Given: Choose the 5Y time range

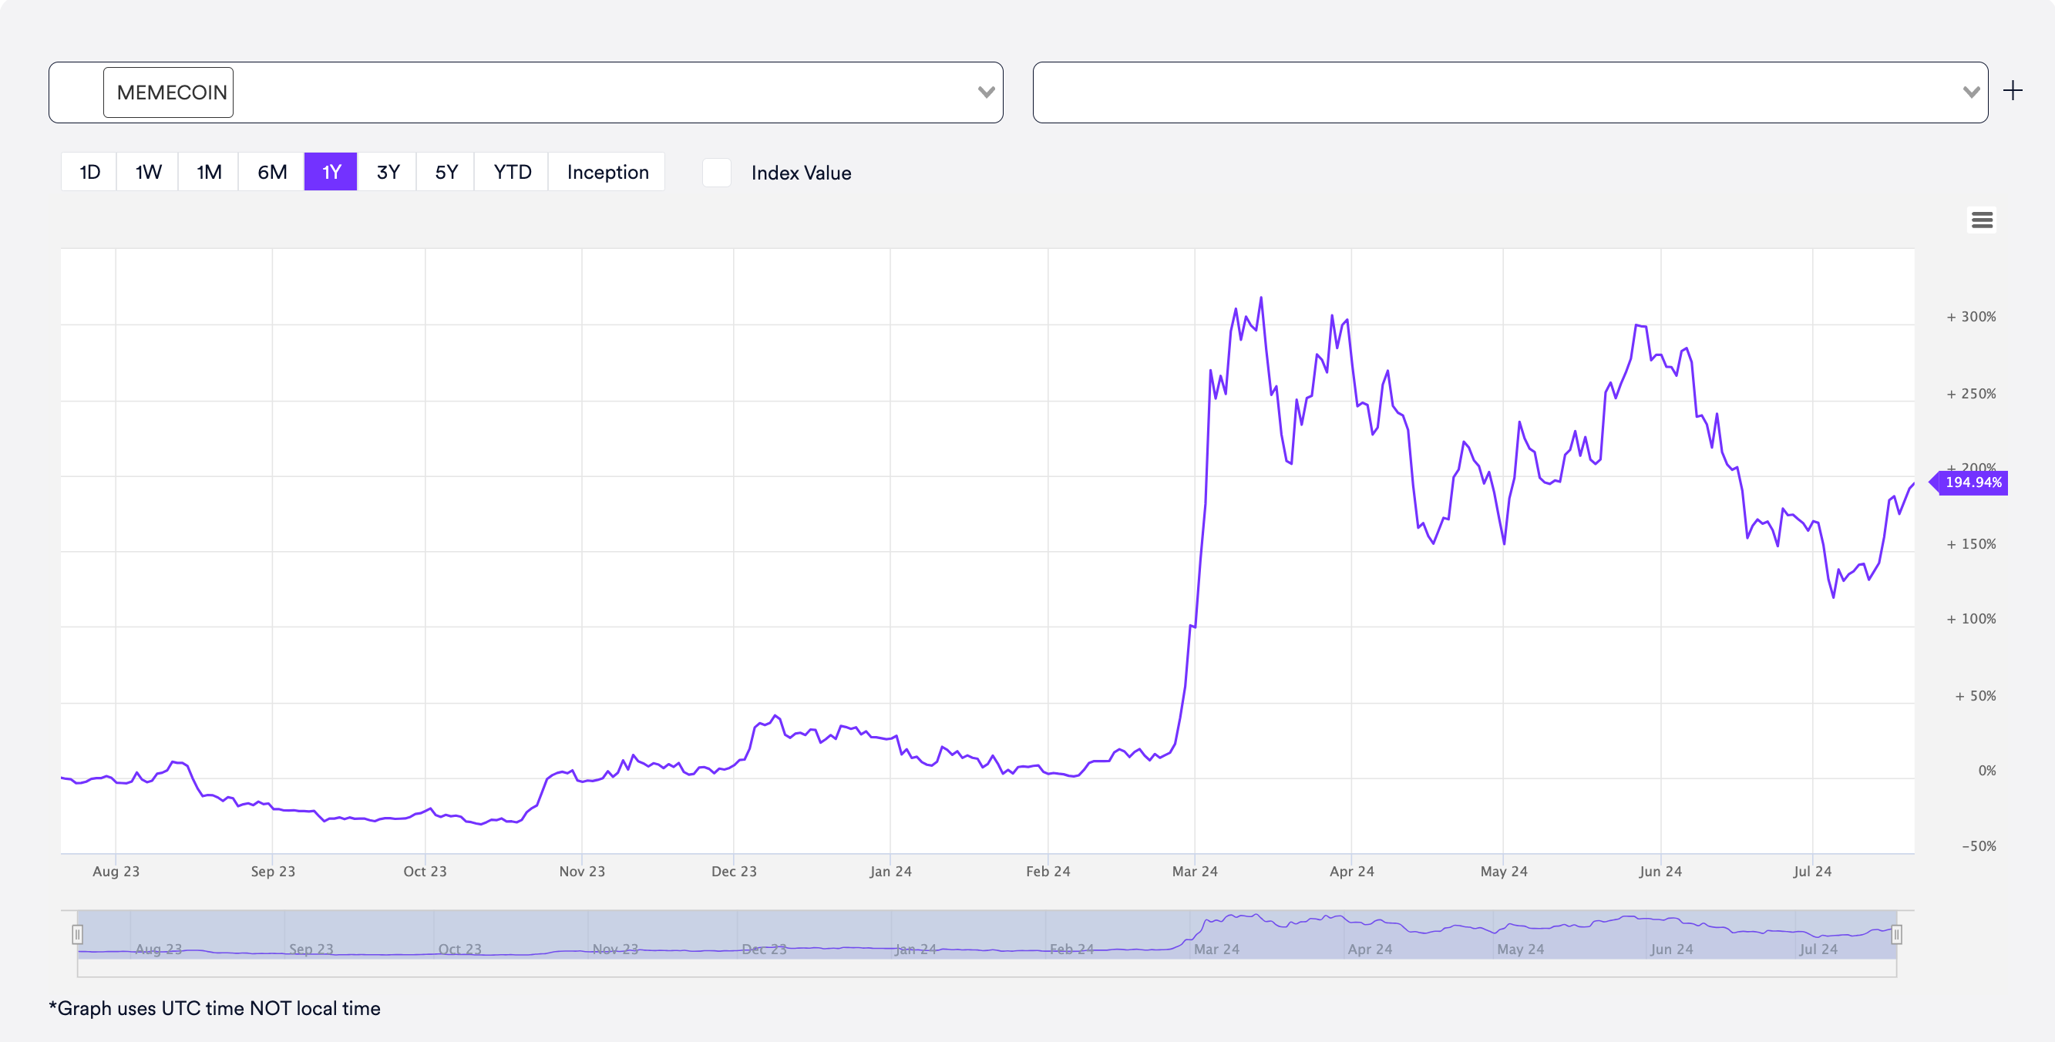Looking at the screenshot, I should click(x=446, y=173).
